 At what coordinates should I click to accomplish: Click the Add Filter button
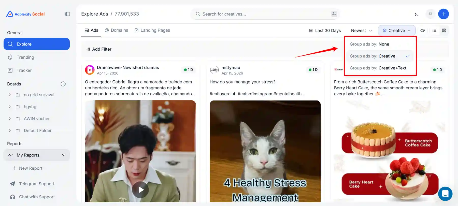click(x=99, y=49)
